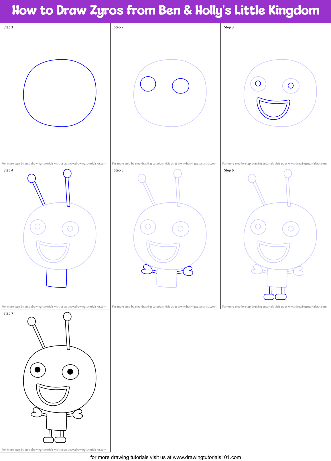Viewport: 331px width, 461px height.
Task: Select the Step 5 arms drawing
Action: (x=167, y=270)
